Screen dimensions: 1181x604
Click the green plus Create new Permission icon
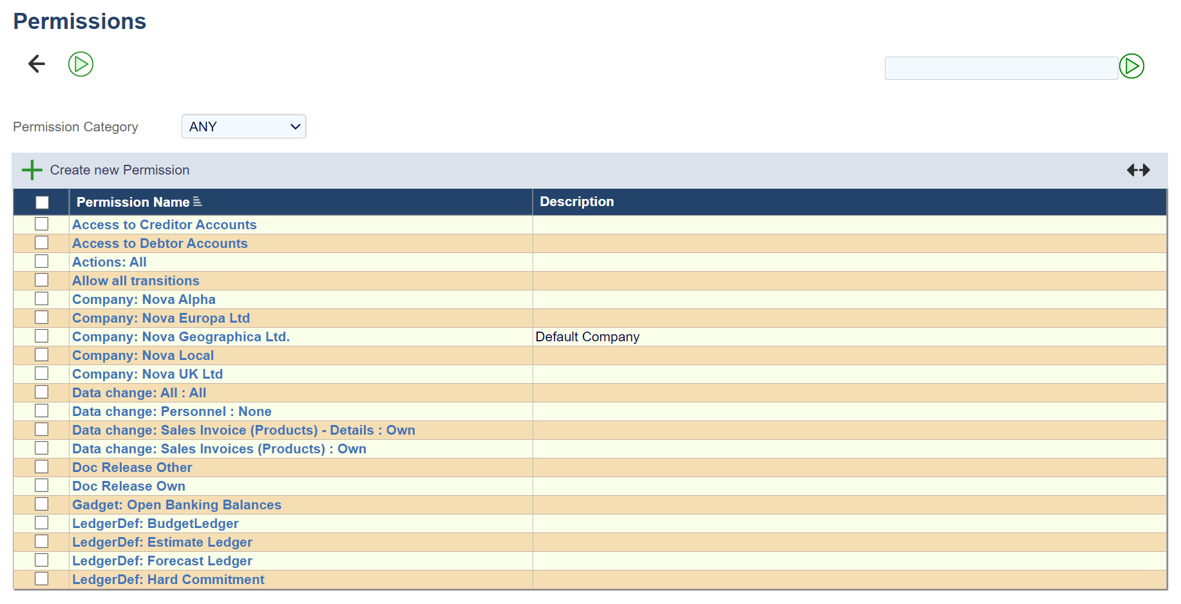pos(32,170)
